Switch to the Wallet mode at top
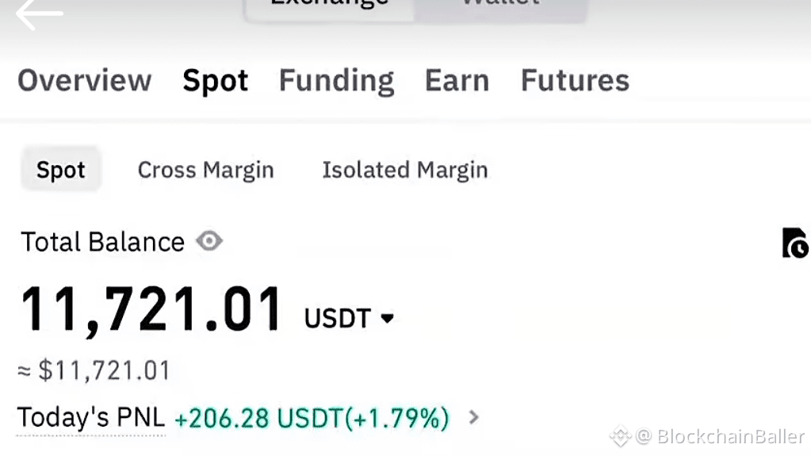Image resolution: width=811 pixels, height=456 pixels. [x=500, y=6]
